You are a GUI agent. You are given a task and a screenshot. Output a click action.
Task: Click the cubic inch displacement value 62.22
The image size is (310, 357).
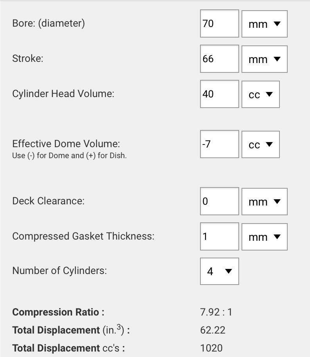(x=213, y=330)
